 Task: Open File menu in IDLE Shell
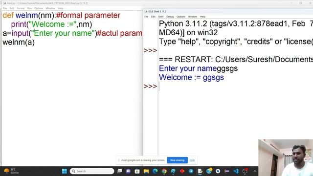point(146,17)
